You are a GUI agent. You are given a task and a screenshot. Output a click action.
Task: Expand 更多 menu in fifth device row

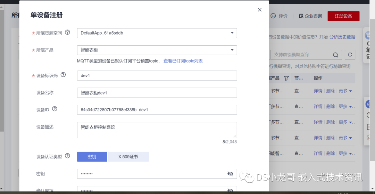(346, 154)
